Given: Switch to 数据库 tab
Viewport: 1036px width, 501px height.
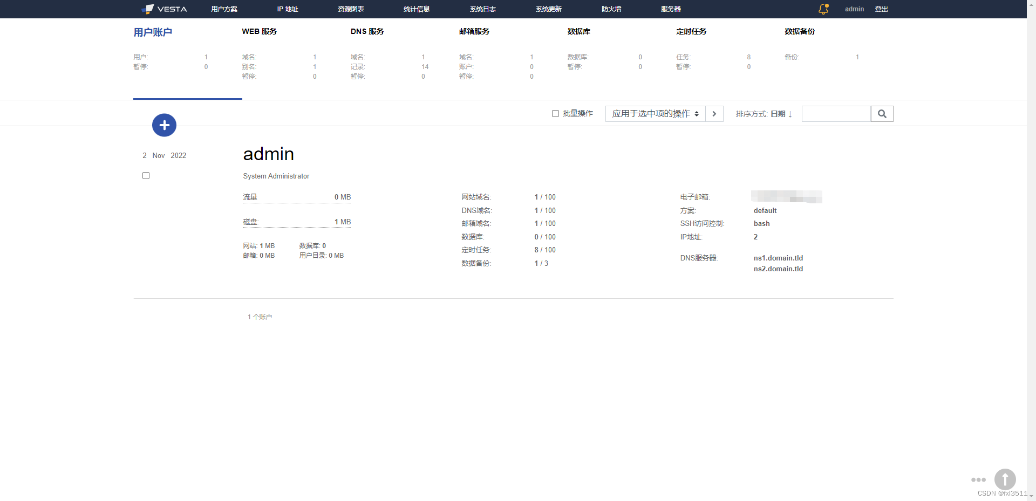Looking at the screenshot, I should click(579, 31).
